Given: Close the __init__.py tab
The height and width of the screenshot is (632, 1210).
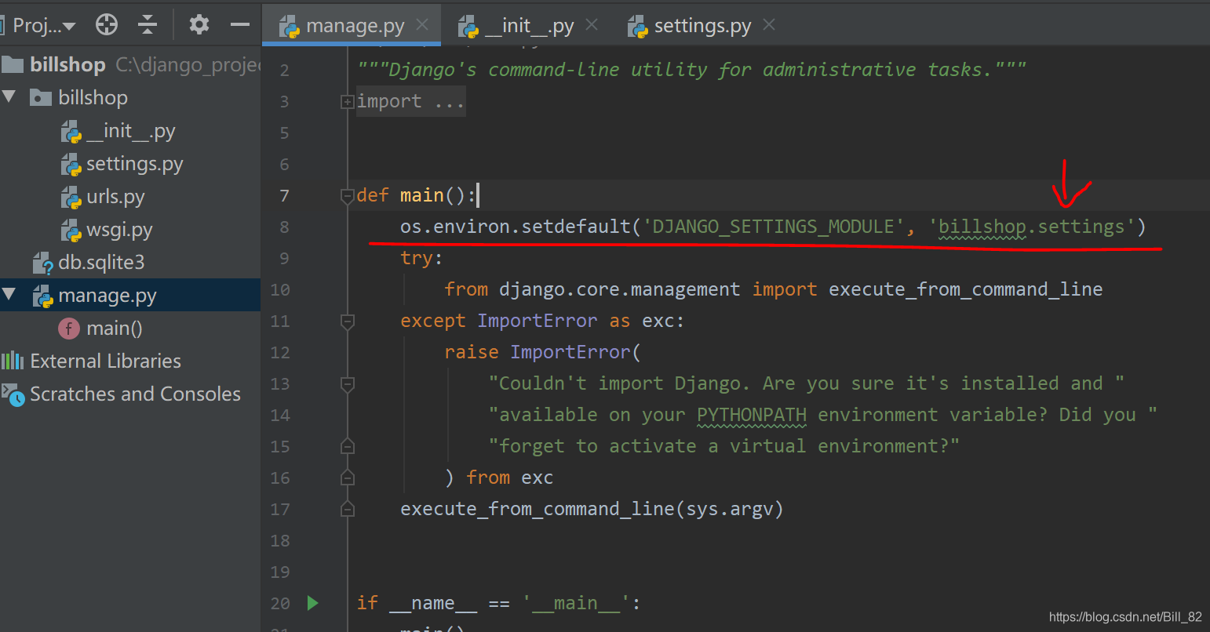Looking at the screenshot, I should pyautogui.click(x=592, y=25).
